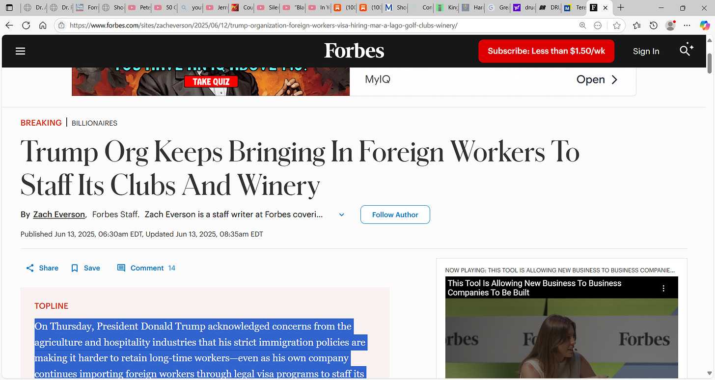This screenshot has width=715, height=380.
Task: Switch to 'Jerr' YouTube tab
Action: click(x=216, y=8)
